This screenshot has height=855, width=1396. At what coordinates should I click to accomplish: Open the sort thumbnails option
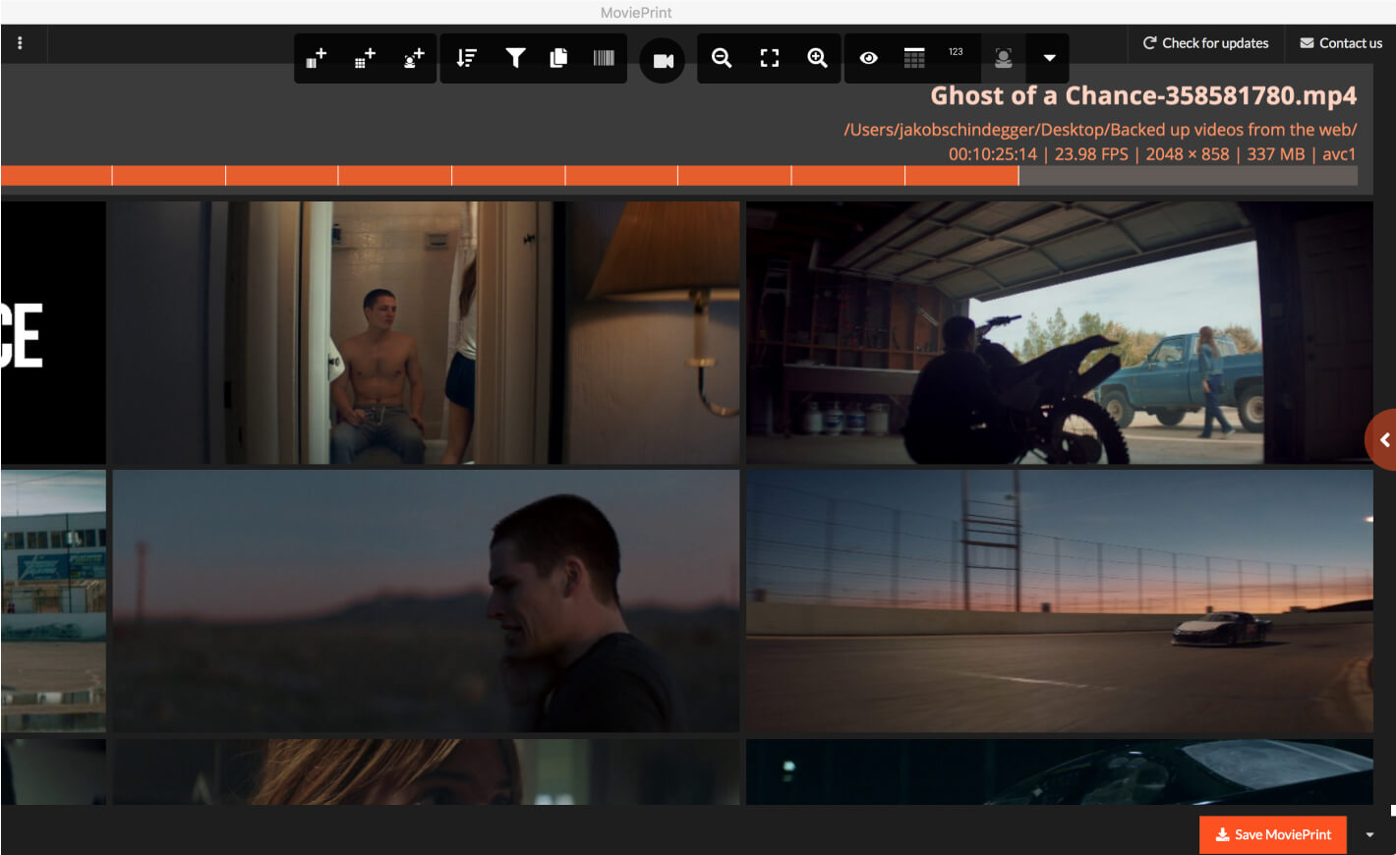(466, 58)
